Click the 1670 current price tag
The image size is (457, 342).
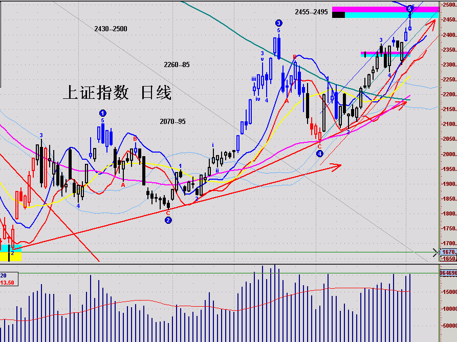point(448,252)
